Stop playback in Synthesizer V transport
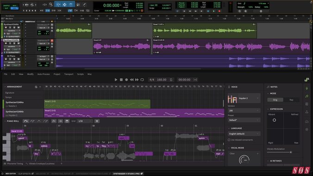 pyautogui.click(x=121, y=80)
